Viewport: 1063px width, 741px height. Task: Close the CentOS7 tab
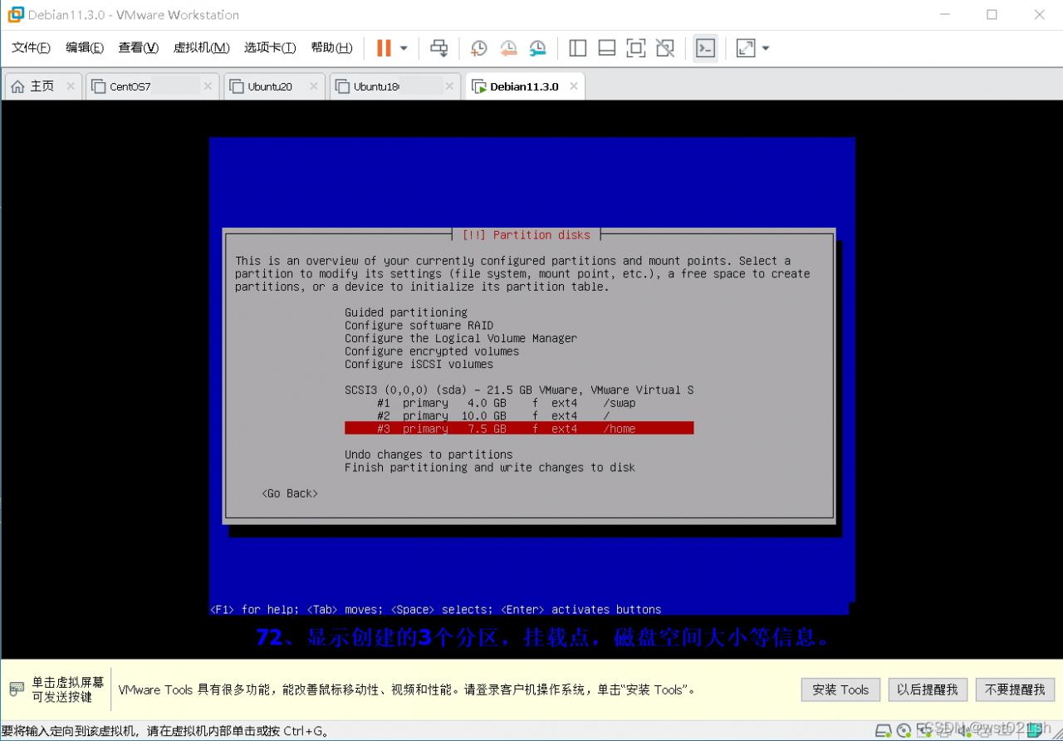click(x=208, y=86)
